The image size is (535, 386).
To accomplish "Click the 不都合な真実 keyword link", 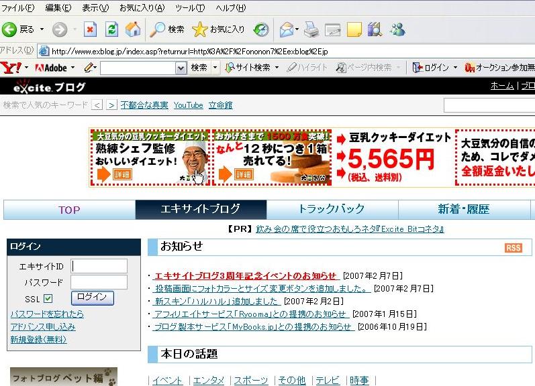I will (144, 105).
